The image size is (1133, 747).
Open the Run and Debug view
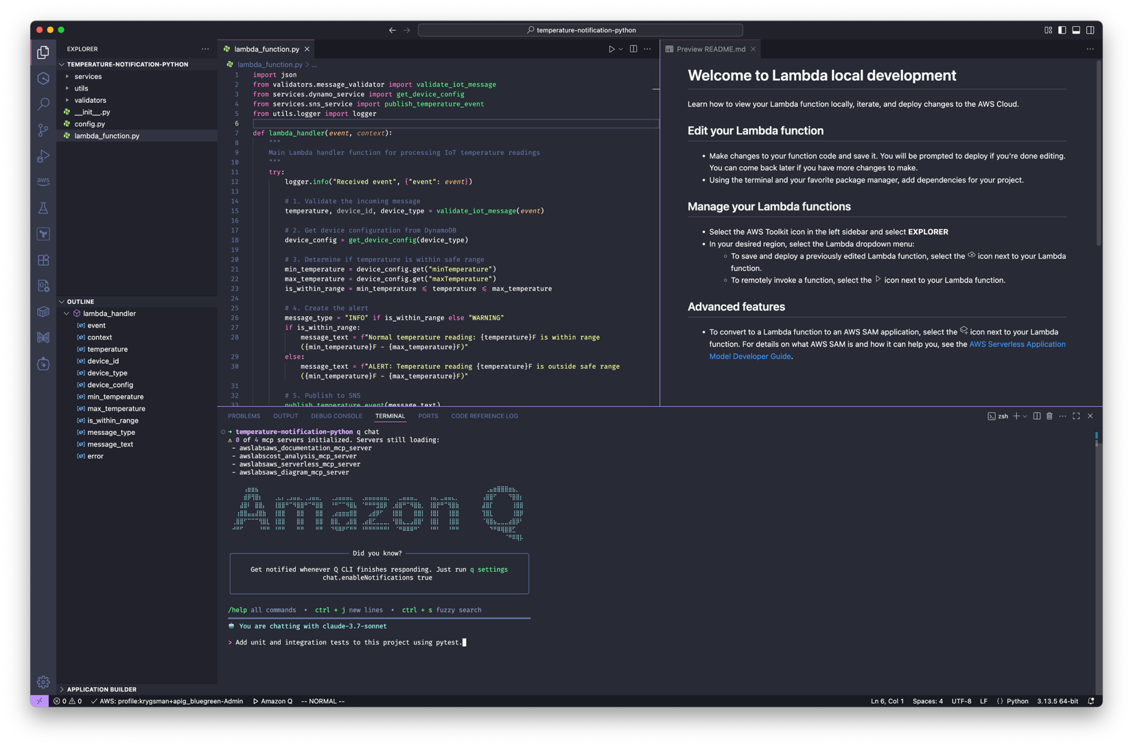tap(43, 156)
